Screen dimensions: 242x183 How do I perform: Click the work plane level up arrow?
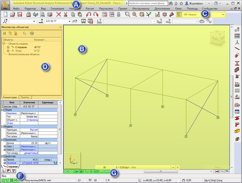tap(173, 167)
